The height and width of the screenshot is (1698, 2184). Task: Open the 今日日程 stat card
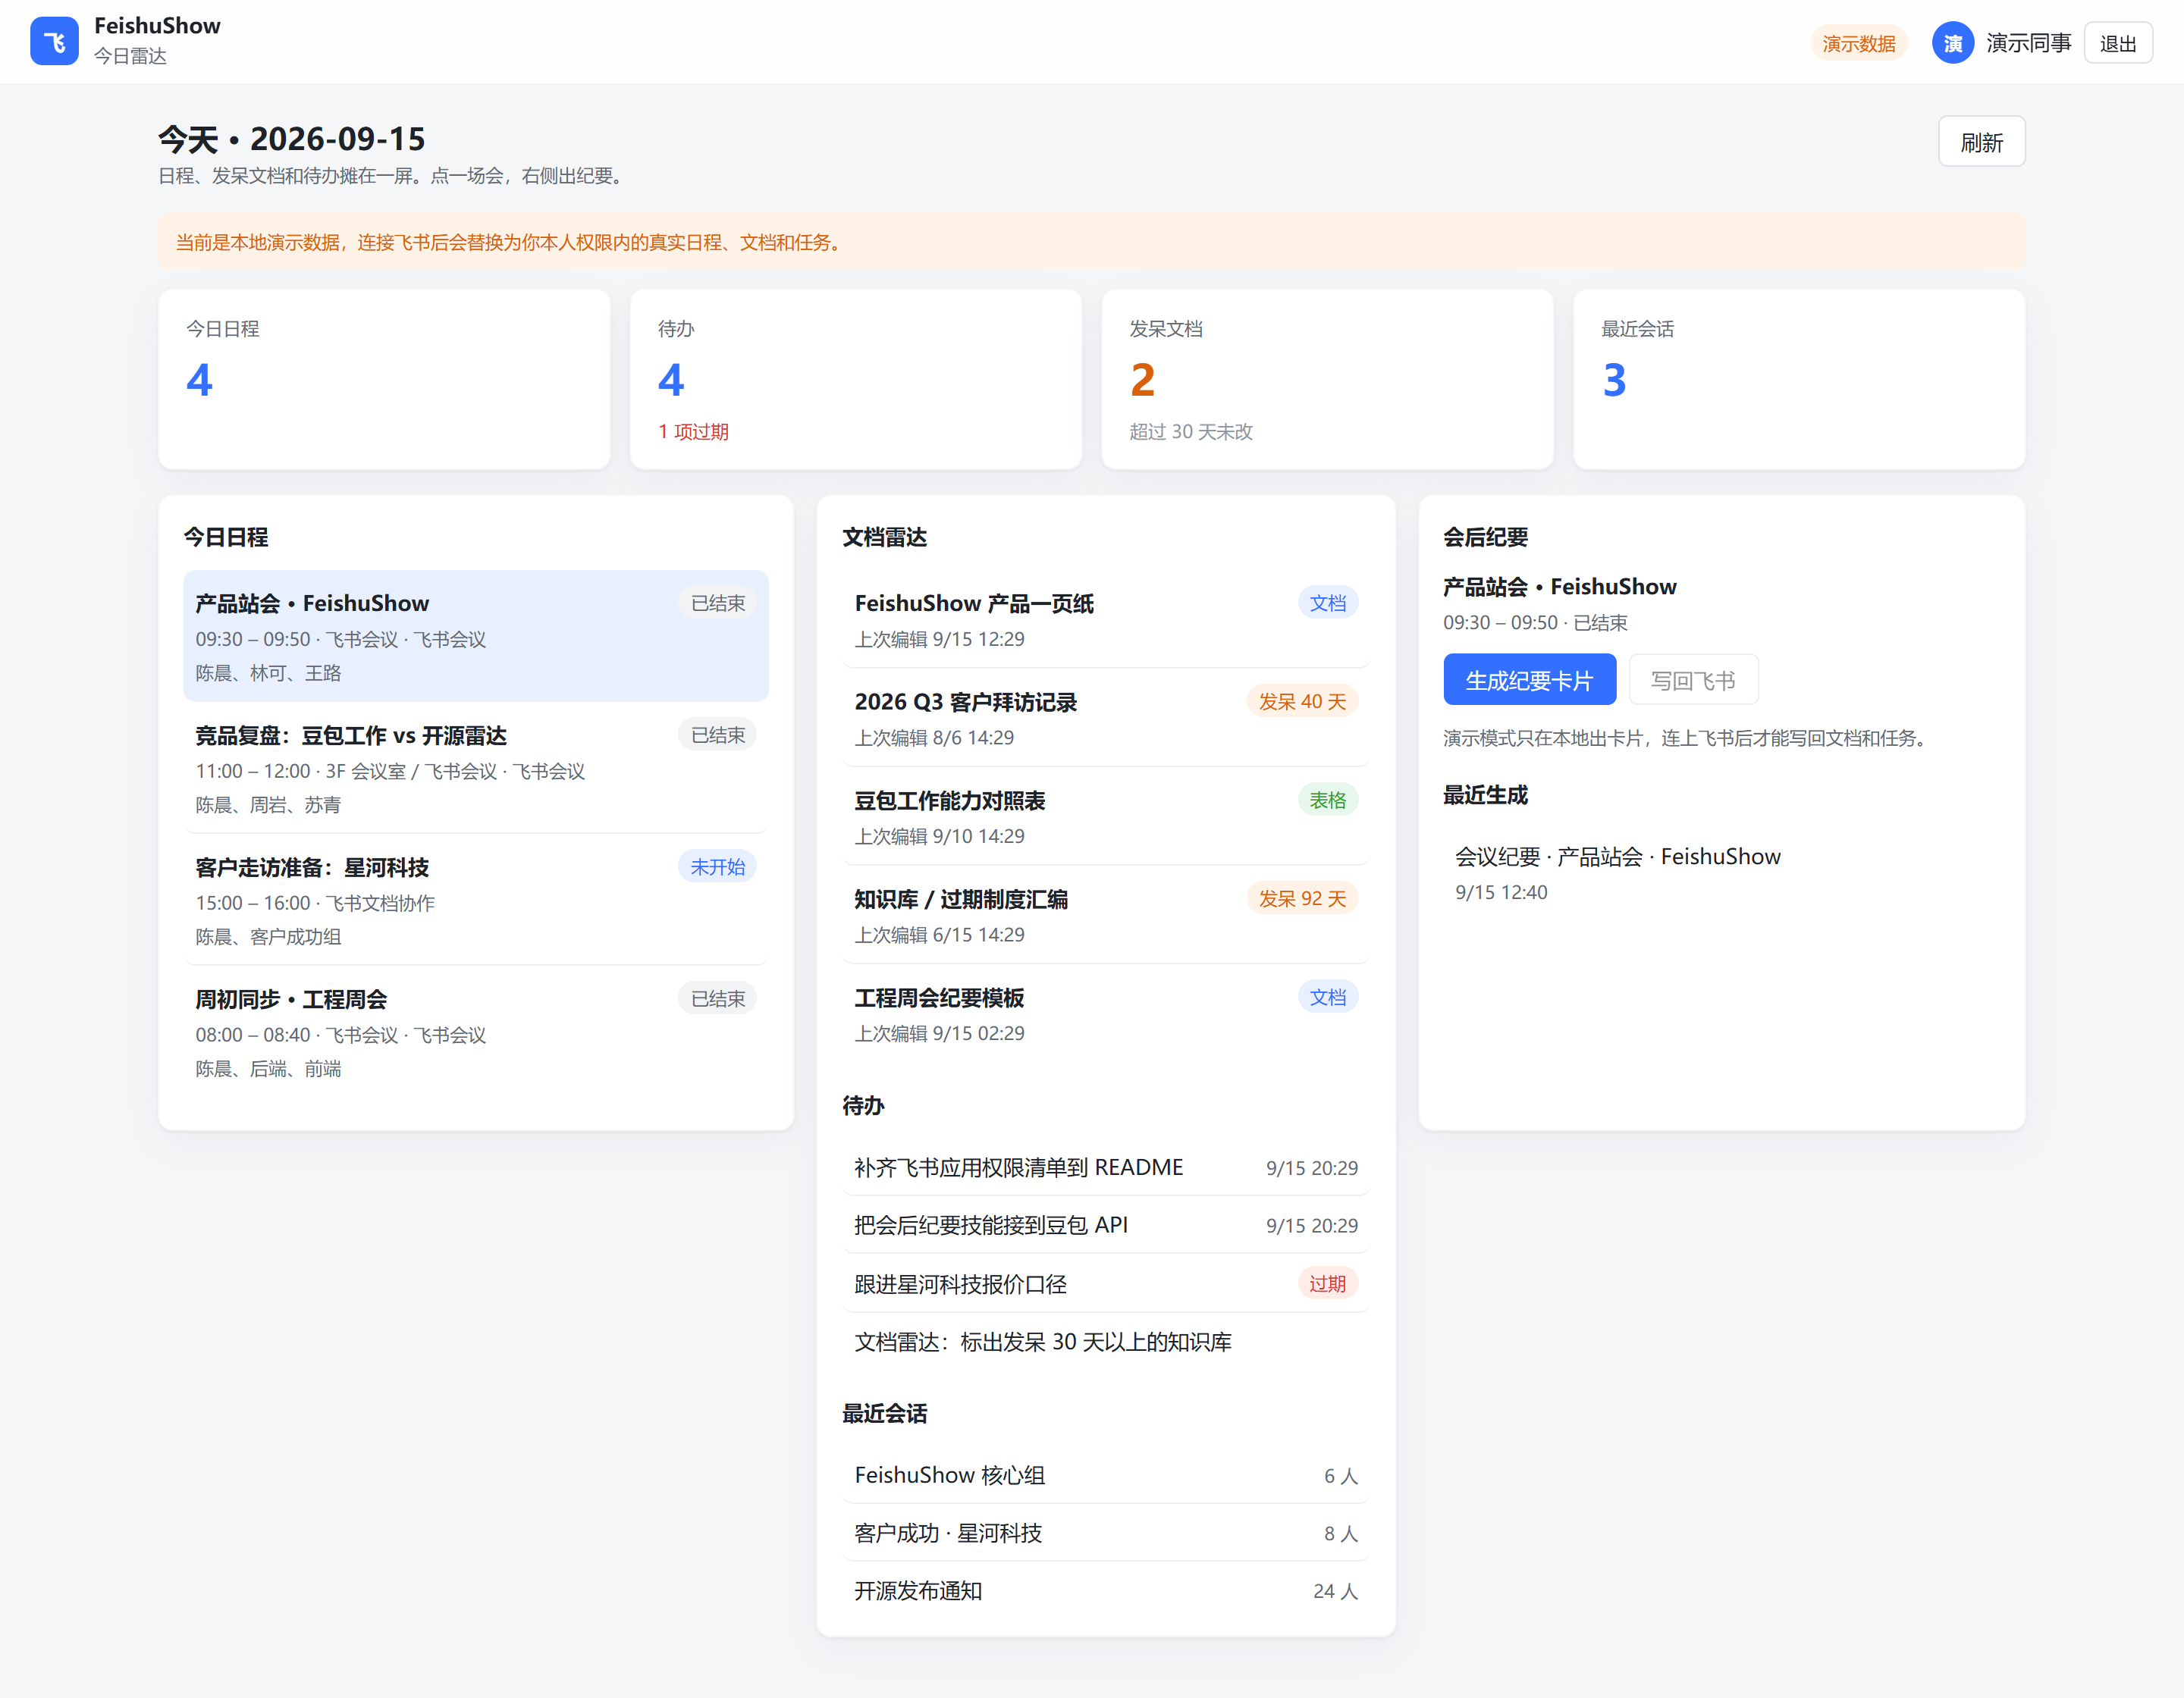(384, 379)
